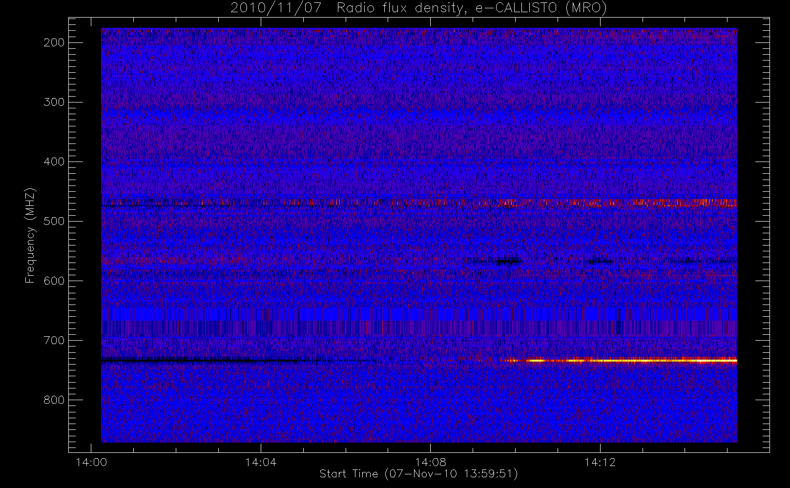Click the bright yellow emission streak near 735 MHz
Image resolution: width=790 pixels, height=488 pixels.
pos(620,361)
